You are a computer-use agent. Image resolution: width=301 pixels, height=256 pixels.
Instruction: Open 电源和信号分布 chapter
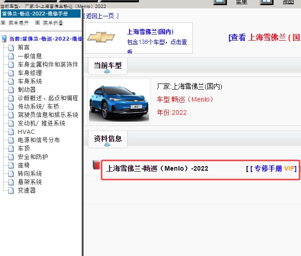coord(39,140)
